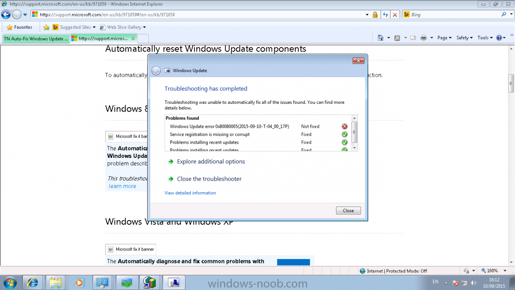Refresh the page with the blue arrows icon
This screenshot has height=290, width=515.
click(x=385, y=15)
